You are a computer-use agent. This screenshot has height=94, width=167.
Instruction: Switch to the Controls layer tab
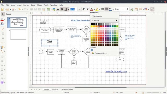click(x=55, y=89)
